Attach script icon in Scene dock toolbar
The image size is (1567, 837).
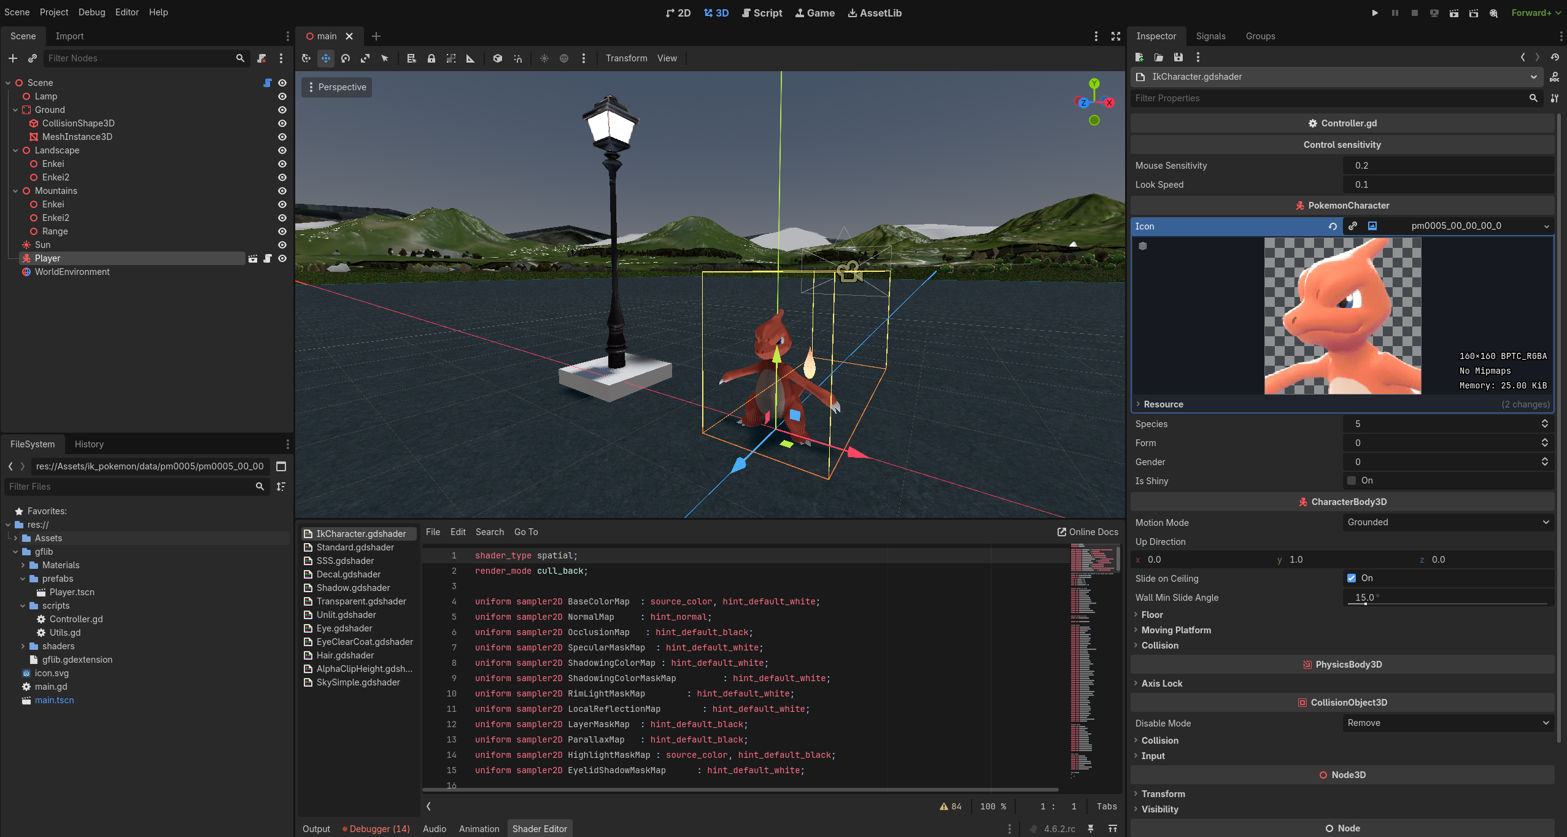(261, 58)
